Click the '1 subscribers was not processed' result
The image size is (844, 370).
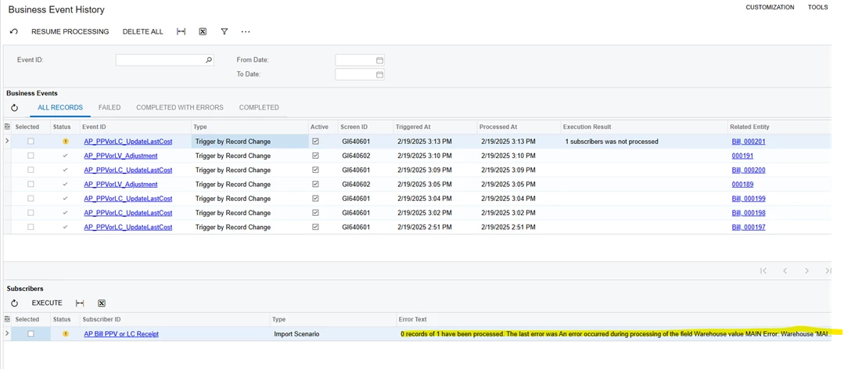coord(612,142)
